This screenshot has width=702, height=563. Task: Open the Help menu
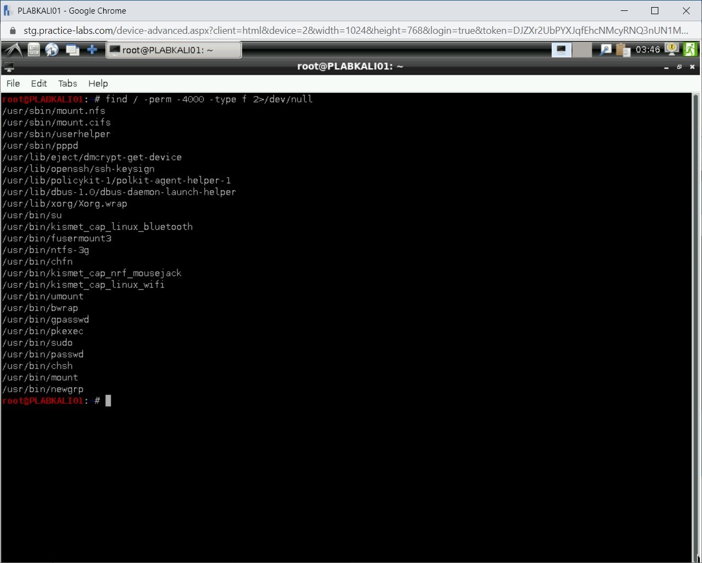[98, 83]
